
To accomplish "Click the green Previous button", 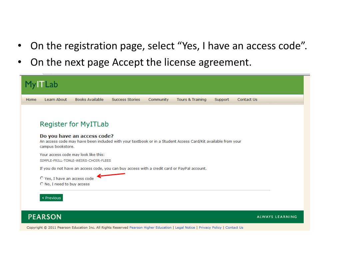I will [51, 198].
